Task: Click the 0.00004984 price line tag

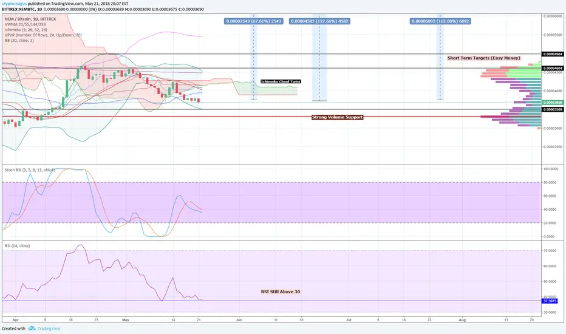Action: pos(553,54)
